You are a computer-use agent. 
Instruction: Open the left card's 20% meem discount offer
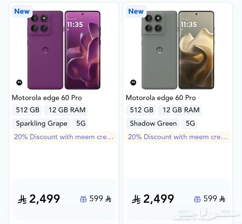coord(64,137)
